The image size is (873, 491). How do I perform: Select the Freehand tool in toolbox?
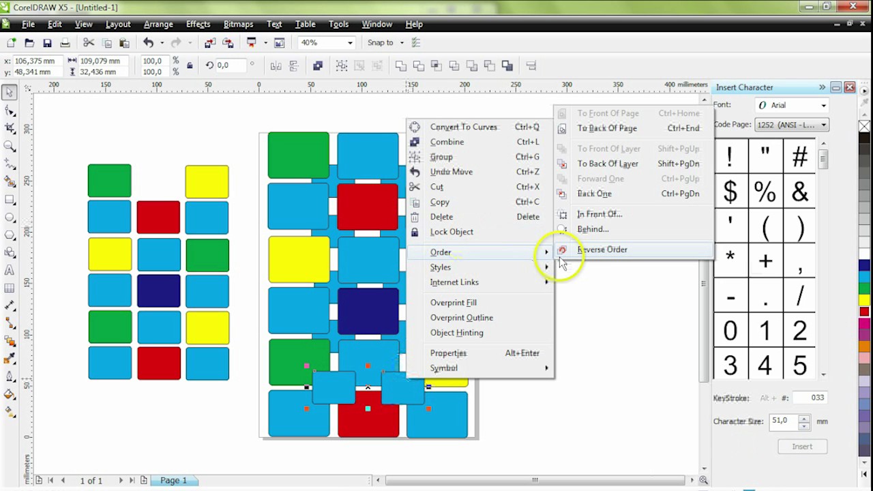(10, 164)
